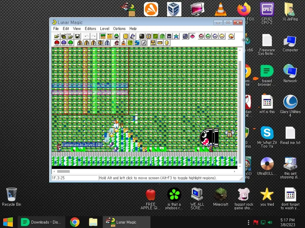The image size is (305, 228).
Task: Enable sprite editing with the green shell icon
Action: (116, 36)
